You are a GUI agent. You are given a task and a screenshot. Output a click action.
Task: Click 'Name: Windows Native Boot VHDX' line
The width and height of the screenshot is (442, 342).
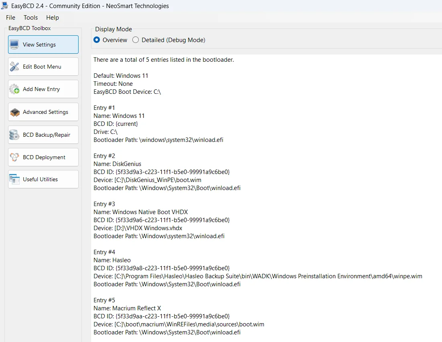(141, 212)
